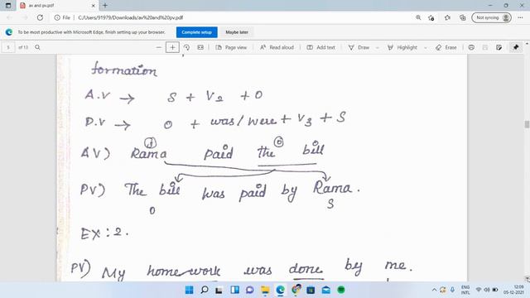This screenshot has width=530, height=298.
Task: Minimize the Edge window
Action: coord(490,6)
